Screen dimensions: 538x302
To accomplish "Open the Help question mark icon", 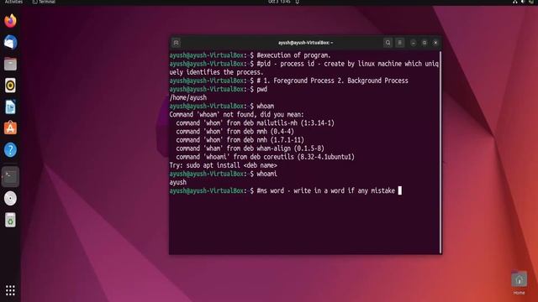I will point(10,149).
